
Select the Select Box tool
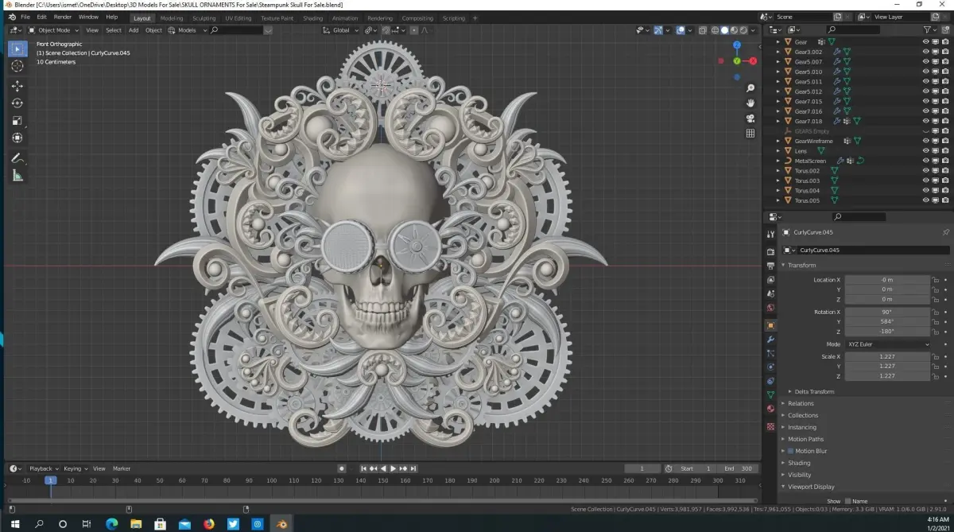pos(17,49)
